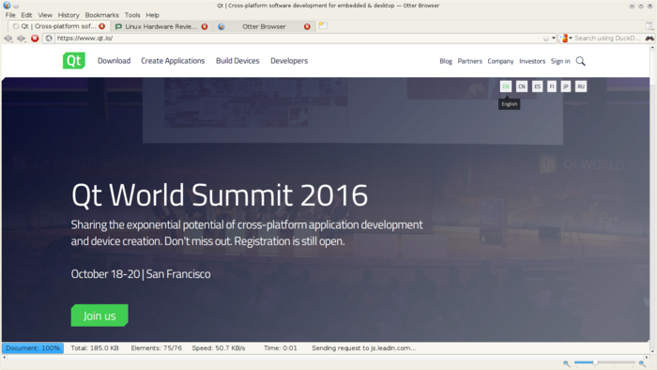The height and width of the screenshot is (370, 657).
Task: Open site search with the magnifier icon
Action: click(x=580, y=61)
